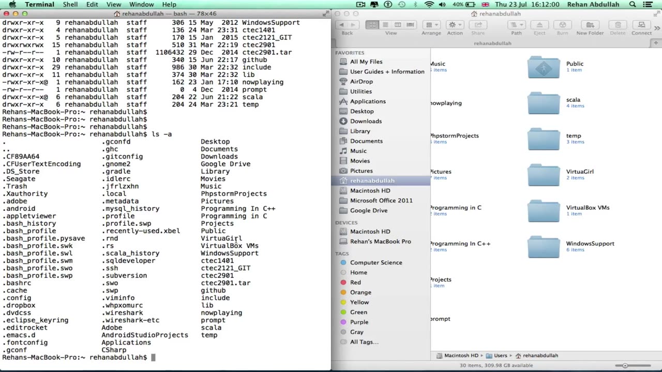The height and width of the screenshot is (372, 662).
Task: Open Pictures in Finder sidebar
Action: 361,171
